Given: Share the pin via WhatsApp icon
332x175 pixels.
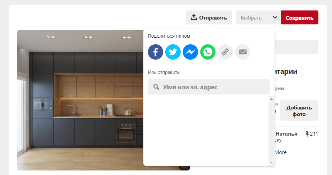Looking at the screenshot, I should (x=208, y=52).
